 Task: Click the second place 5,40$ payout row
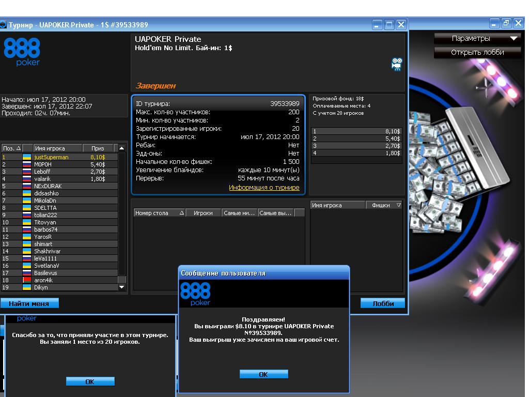(356, 139)
